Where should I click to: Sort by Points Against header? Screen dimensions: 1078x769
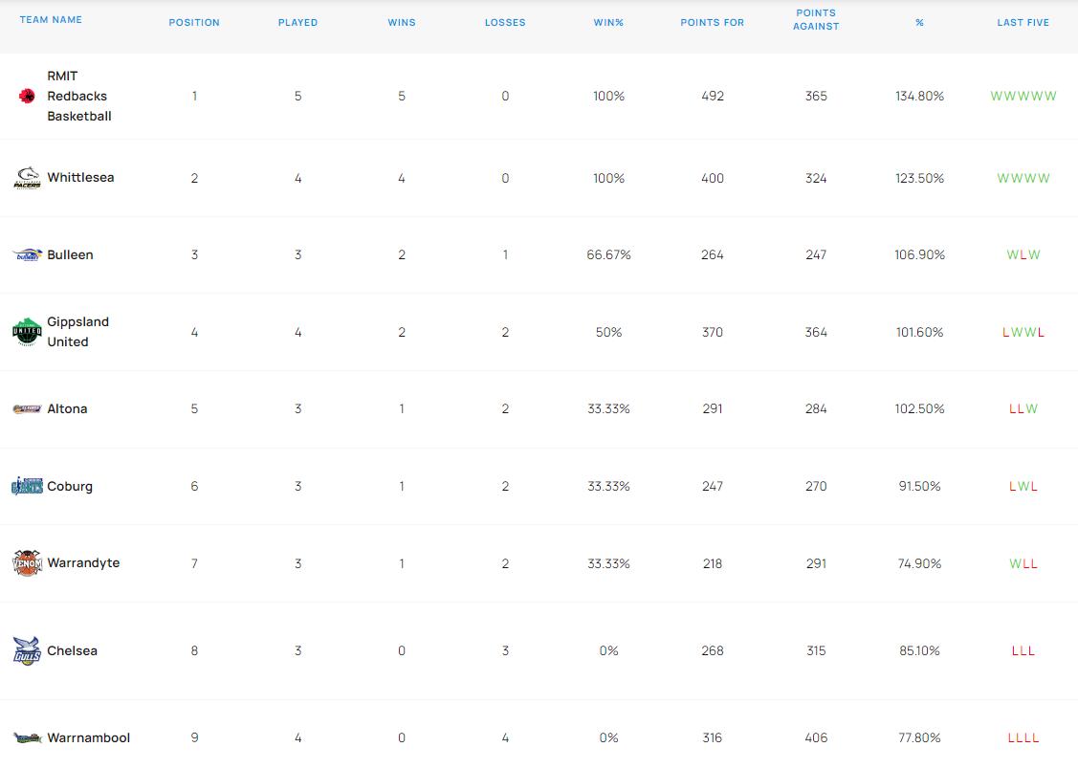[816, 19]
